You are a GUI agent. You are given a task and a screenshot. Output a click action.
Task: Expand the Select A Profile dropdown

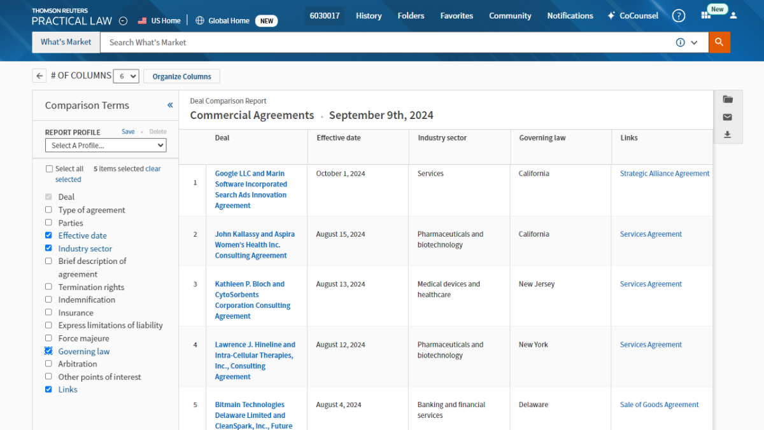(x=106, y=146)
